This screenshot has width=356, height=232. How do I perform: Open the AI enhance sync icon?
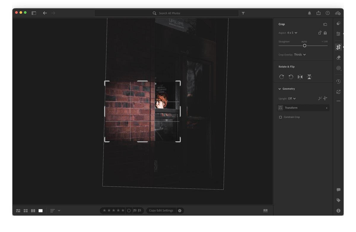[338, 92]
